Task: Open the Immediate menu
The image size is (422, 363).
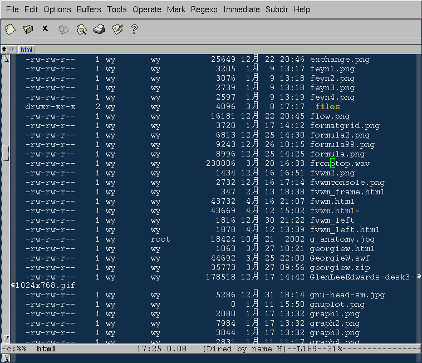Action: pos(242,9)
